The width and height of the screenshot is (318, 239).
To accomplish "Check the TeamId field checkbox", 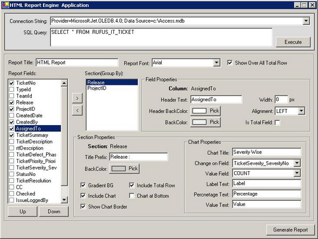I will coord(12,96).
